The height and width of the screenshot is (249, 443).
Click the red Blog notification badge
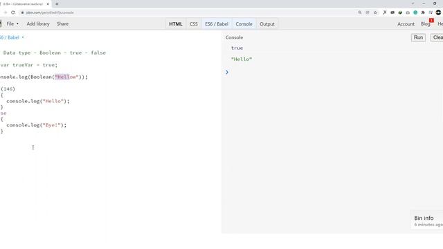click(431, 20)
